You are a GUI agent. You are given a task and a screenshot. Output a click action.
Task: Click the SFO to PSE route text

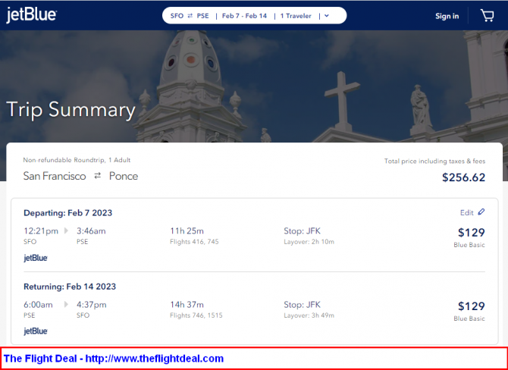[190, 16]
